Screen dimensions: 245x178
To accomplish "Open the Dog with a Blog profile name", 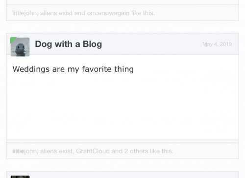I will click(69, 44).
